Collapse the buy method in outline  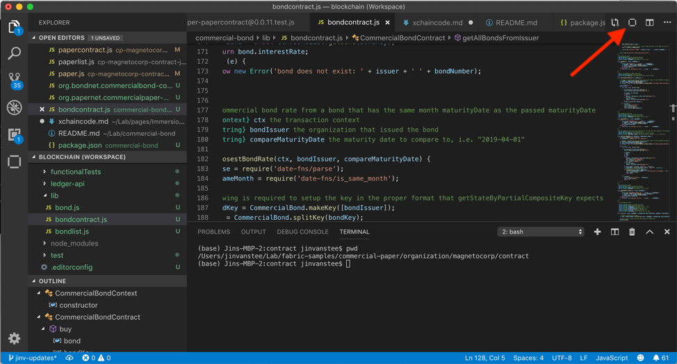coord(43,329)
